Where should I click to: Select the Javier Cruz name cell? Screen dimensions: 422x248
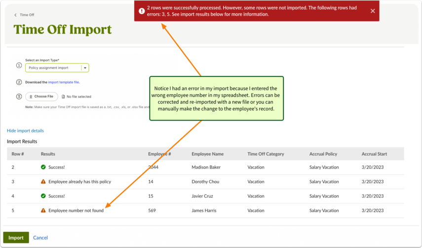(202, 196)
